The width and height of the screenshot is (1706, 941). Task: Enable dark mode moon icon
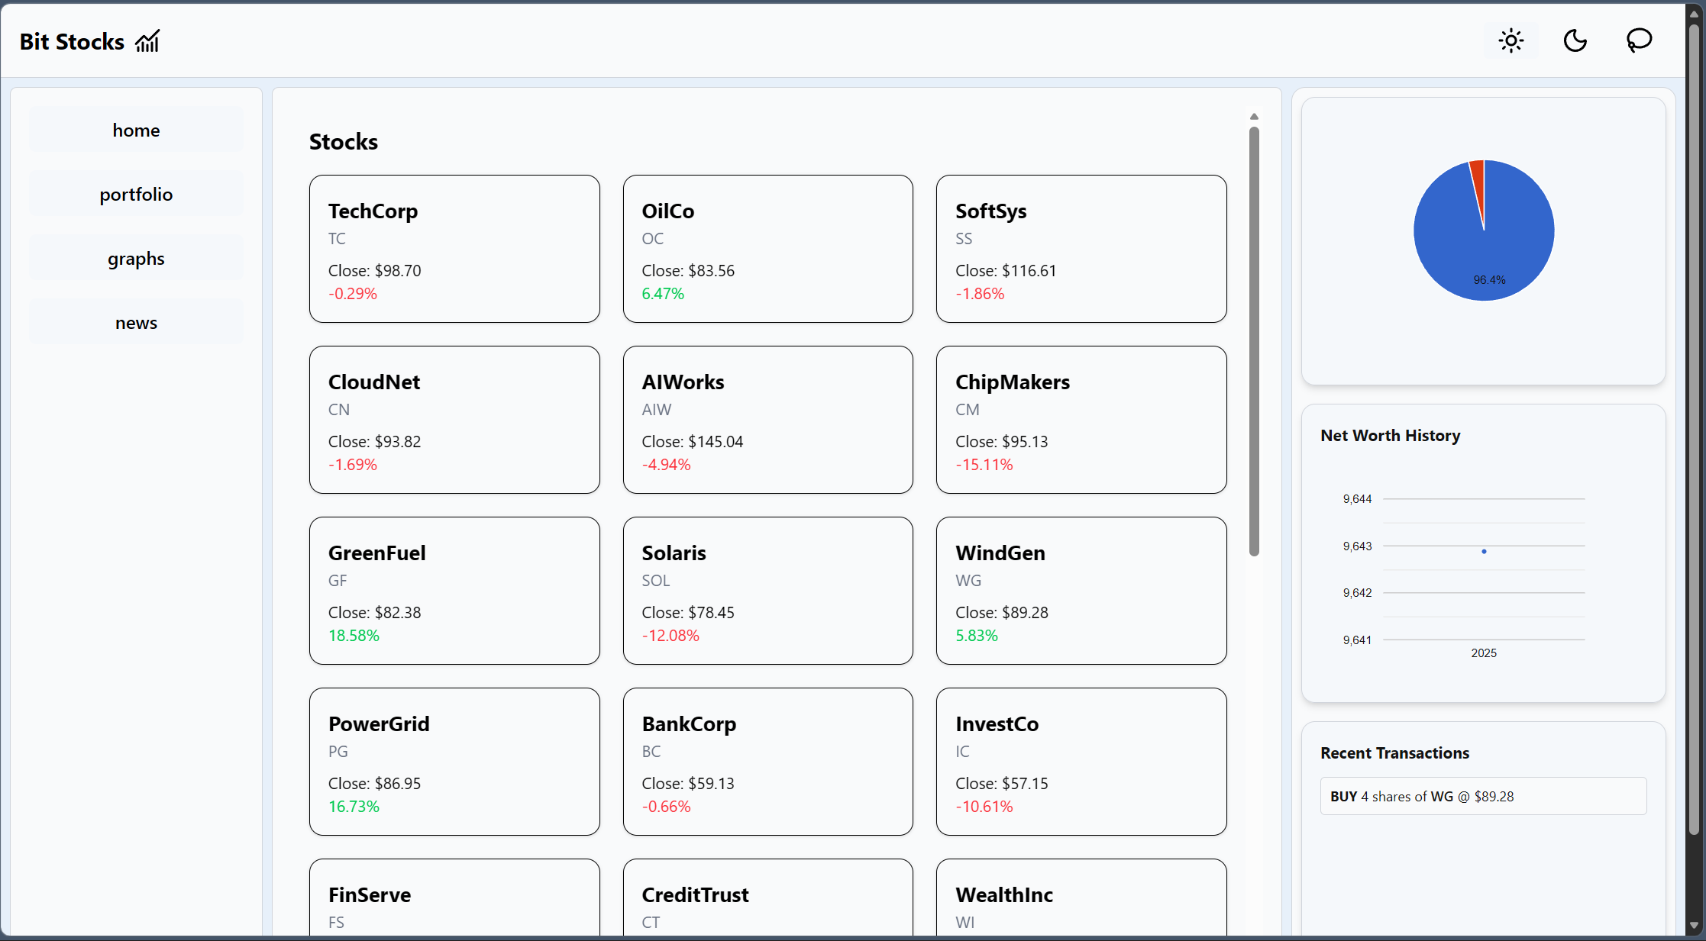[1575, 40]
